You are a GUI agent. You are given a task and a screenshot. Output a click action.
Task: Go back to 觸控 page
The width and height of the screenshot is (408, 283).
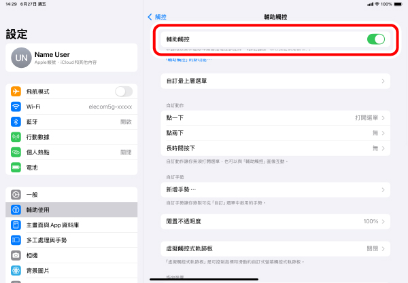(x=157, y=16)
